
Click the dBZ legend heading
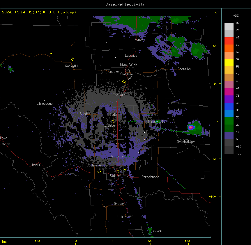(x=236, y=15)
